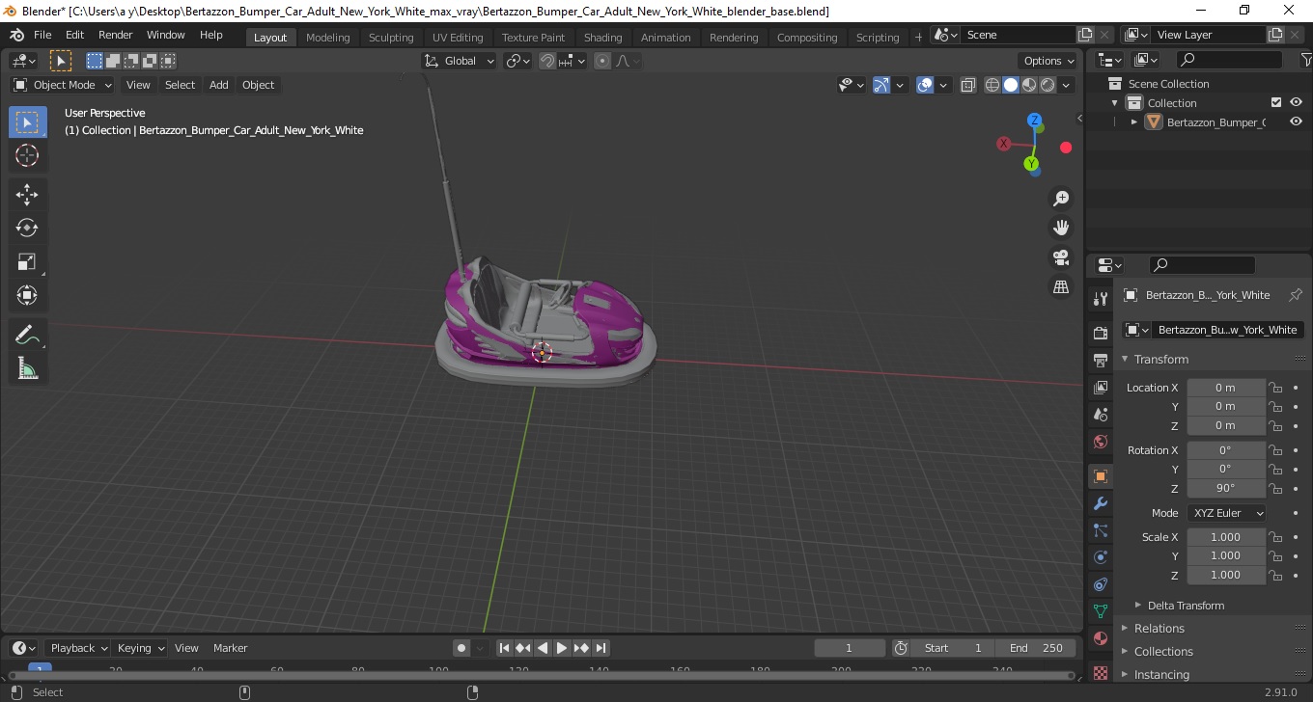Open the Playback dropdown in timeline
Screen dimensions: 1313x702
tap(77, 648)
